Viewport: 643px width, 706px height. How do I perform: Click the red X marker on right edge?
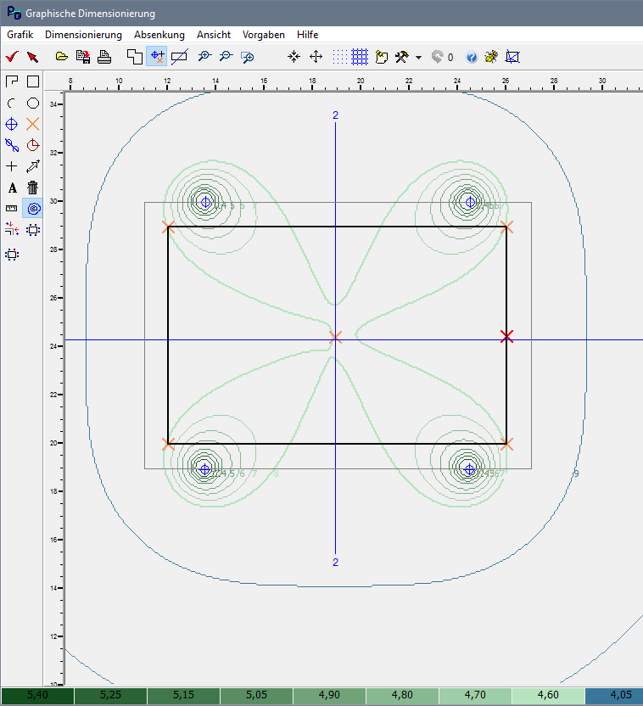coord(507,336)
